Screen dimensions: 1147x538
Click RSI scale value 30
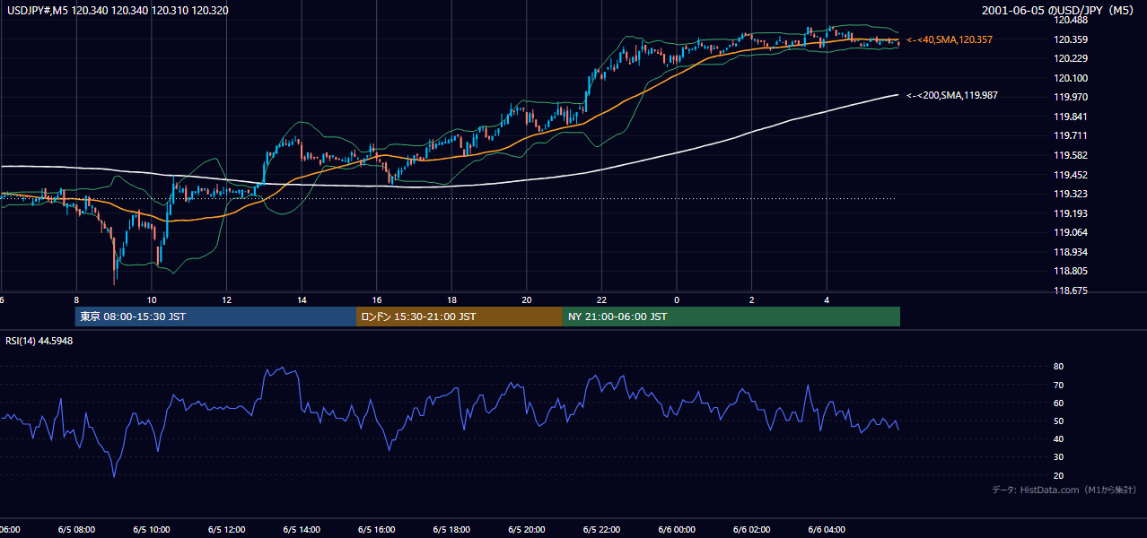1058,457
